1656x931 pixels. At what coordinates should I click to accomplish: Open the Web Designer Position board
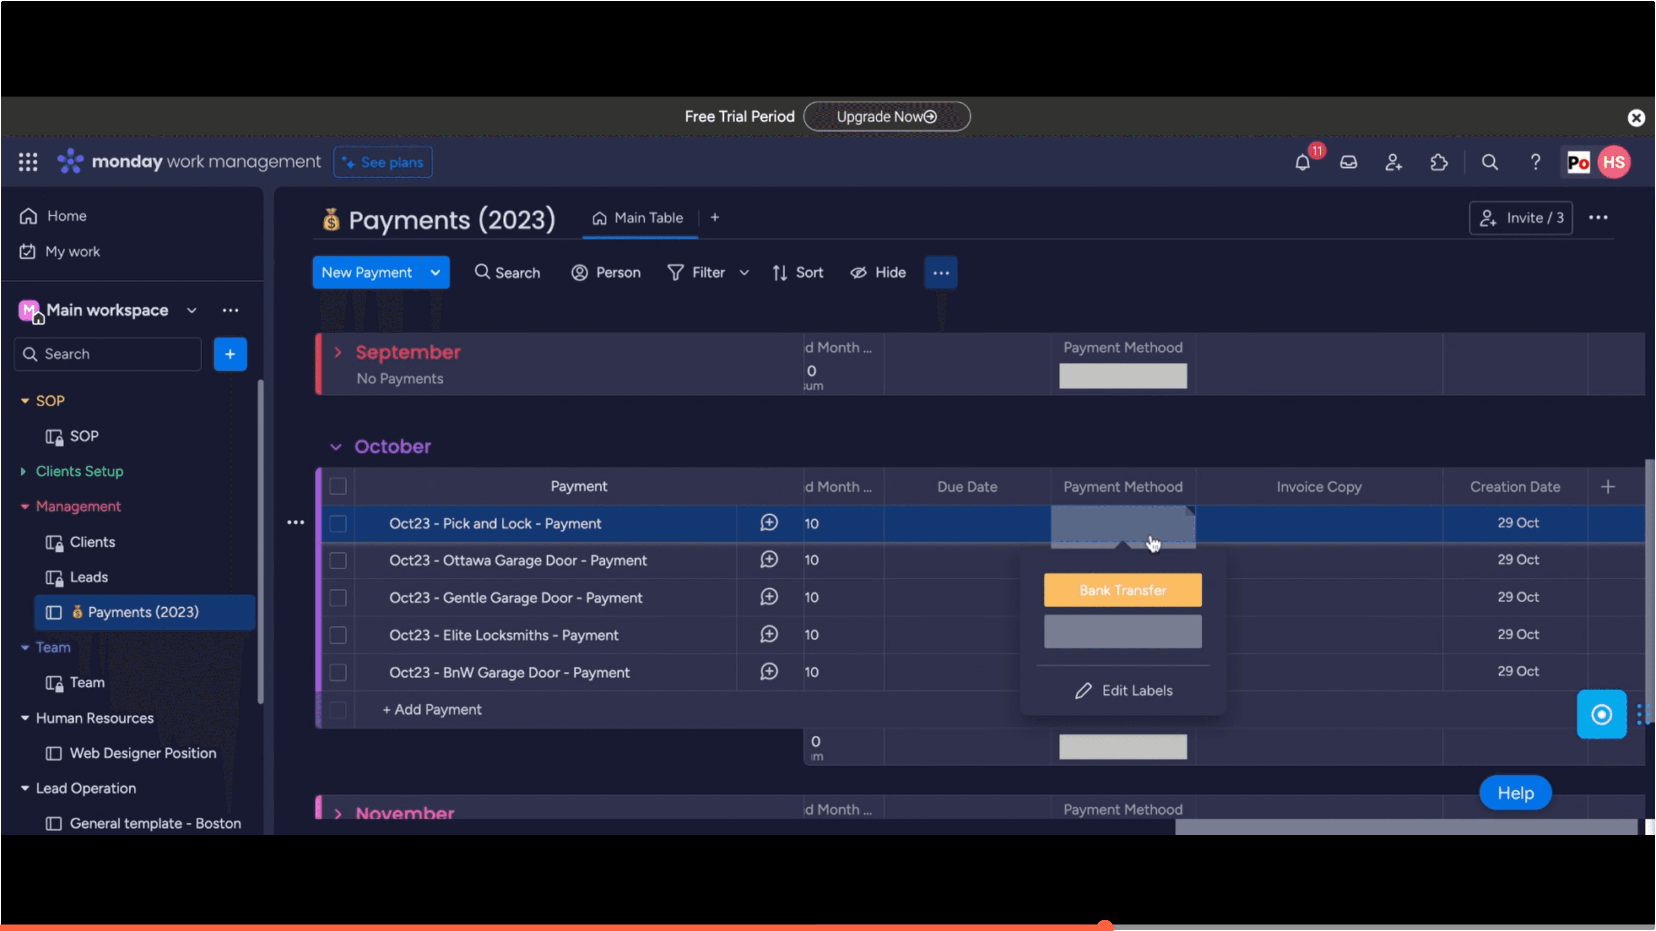[x=131, y=753]
